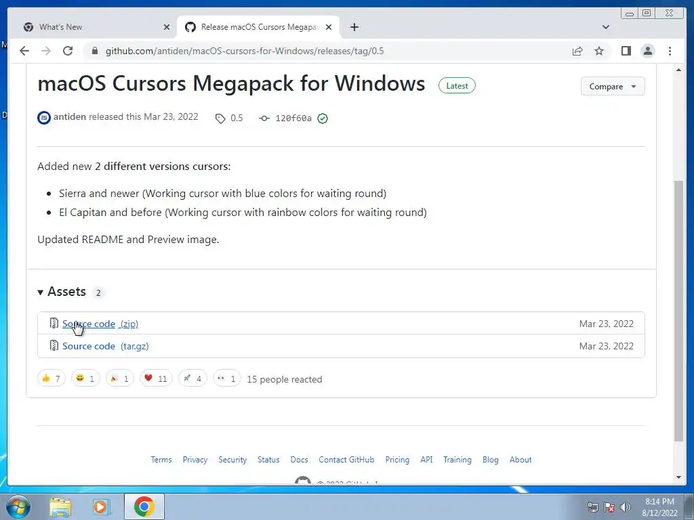Open the API footer link
Viewport: 694px width, 520px height.
(x=427, y=460)
